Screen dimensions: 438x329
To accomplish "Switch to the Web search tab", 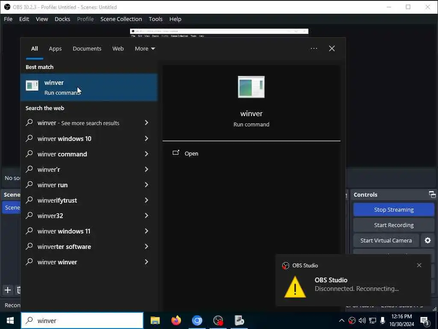I will click(x=118, y=49).
